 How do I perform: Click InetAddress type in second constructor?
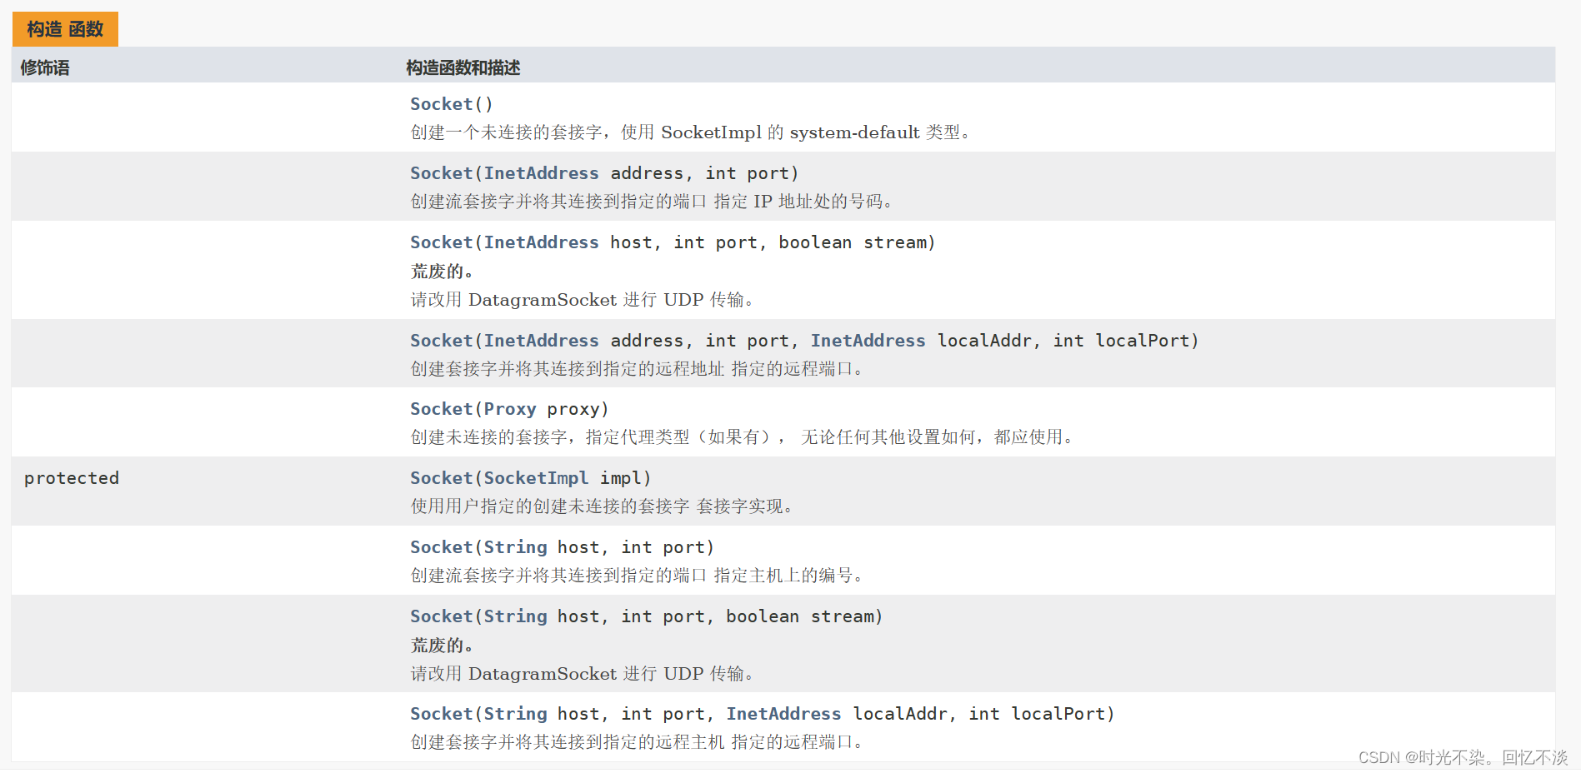[x=541, y=173]
